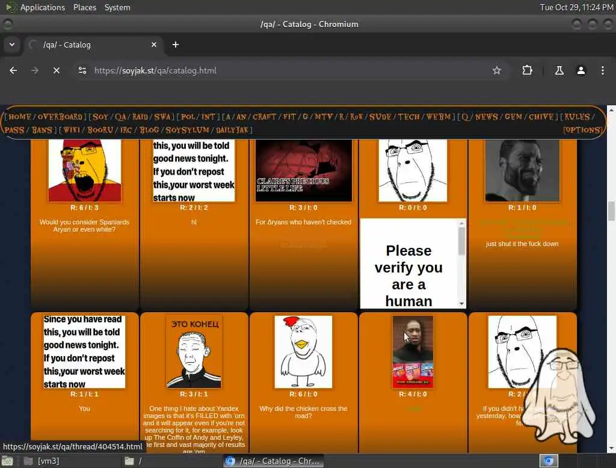The width and height of the screenshot is (616, 468).
Task: Open the INT board link
Action: (208, 117)
